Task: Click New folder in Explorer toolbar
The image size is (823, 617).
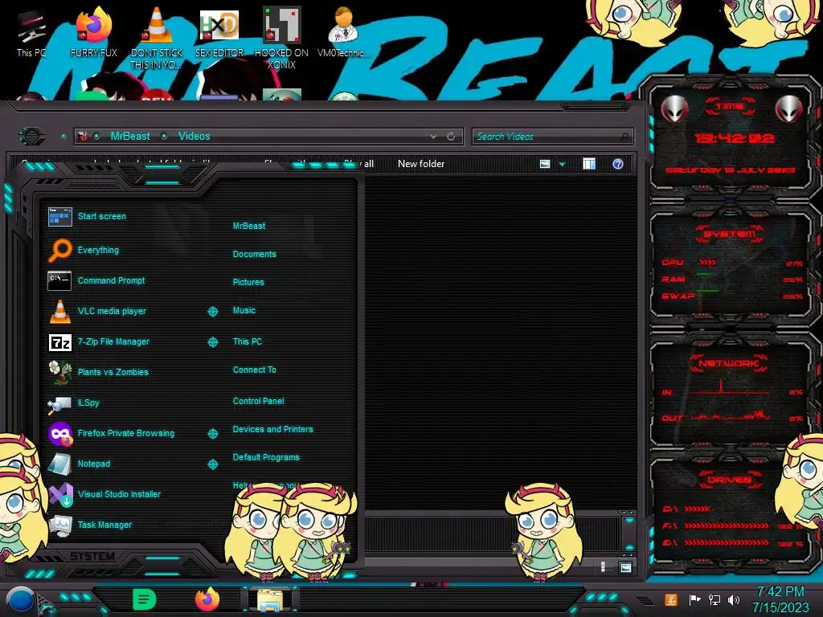Action: 421,164
